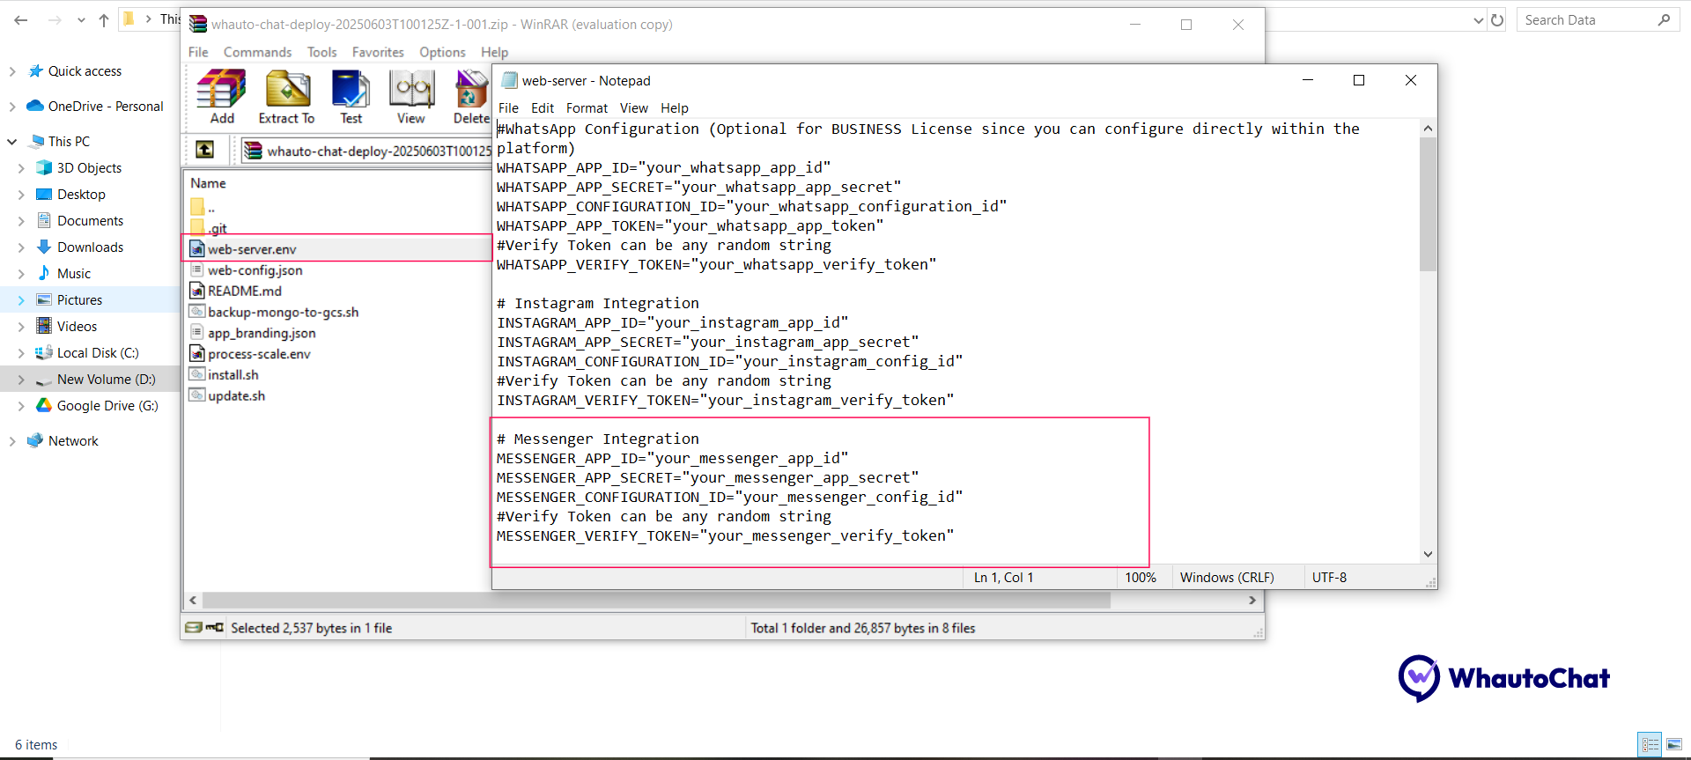The image size is (1691, 760).
Task: Click Notepad vertical scrollbar down arrow
Action: pyautogui.click(x=1428, y=554)
